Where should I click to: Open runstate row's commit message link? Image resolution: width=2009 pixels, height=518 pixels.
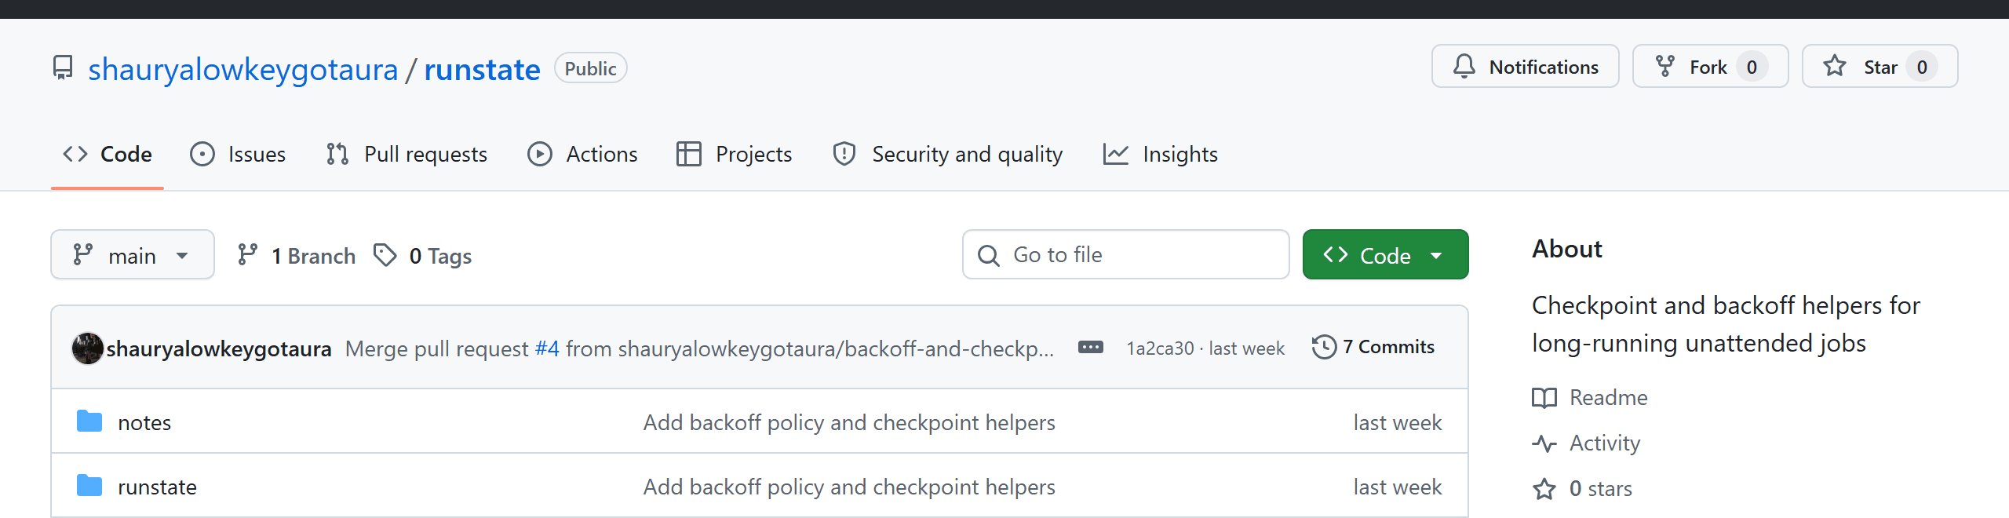click(x=849, y=487)
